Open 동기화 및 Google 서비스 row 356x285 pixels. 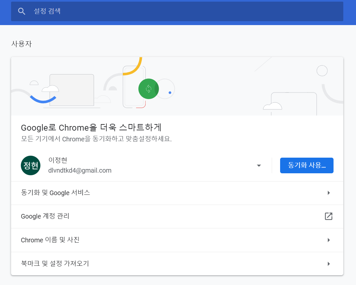click(x=177, y=193)
